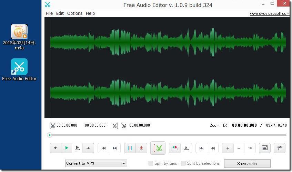Click the play selection button
The image size is (292, 172).
pos(77,148)
